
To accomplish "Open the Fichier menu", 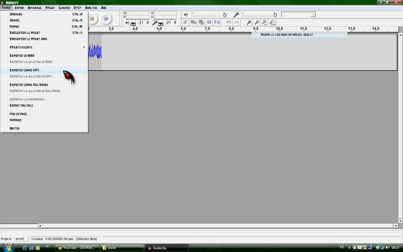I will point(6,8).
